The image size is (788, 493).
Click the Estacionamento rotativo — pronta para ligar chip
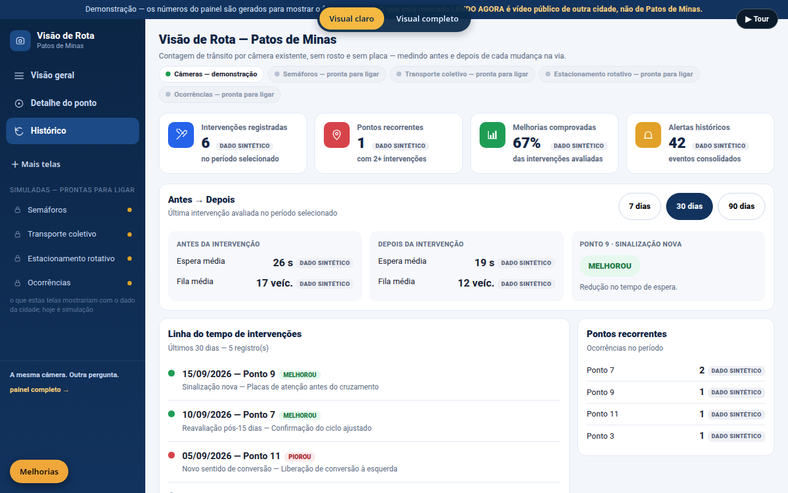point(619,74)
